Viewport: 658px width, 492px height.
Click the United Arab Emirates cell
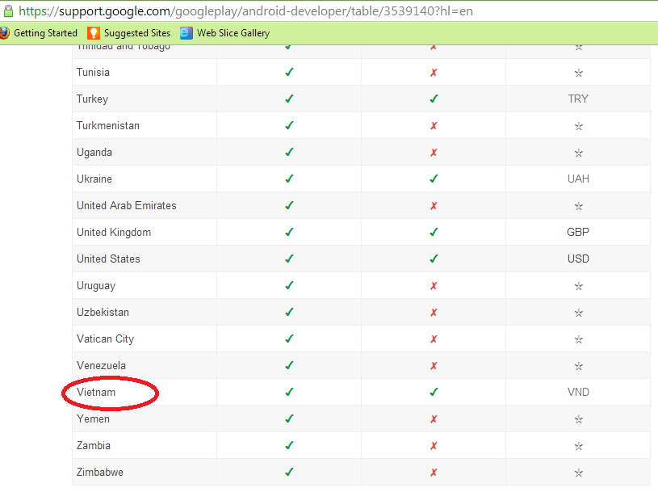coord(126,206)
